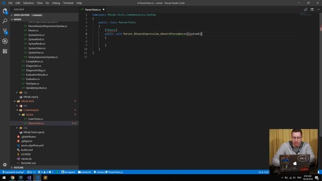This screenshot has width=322, height=181.
Task: Open Visual Studio from the taskbar
Action: pyautogui.click(x=29, y=177)
